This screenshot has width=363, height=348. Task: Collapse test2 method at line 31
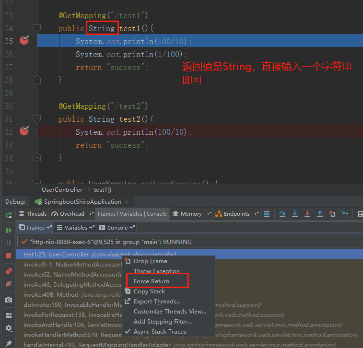coord(37,119)
